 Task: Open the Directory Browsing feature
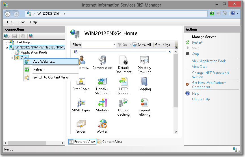click(144, 65)
